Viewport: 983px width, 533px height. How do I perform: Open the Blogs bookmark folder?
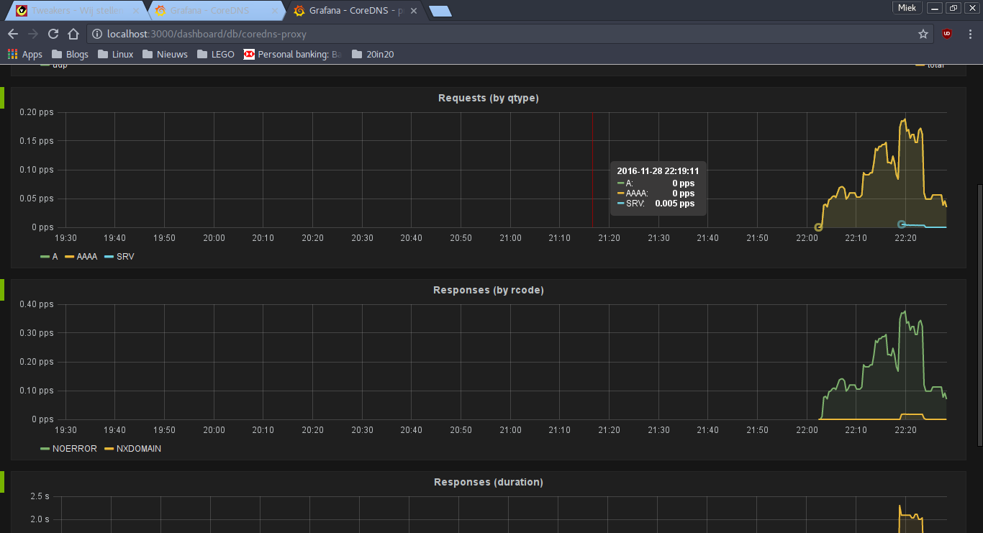70,54
